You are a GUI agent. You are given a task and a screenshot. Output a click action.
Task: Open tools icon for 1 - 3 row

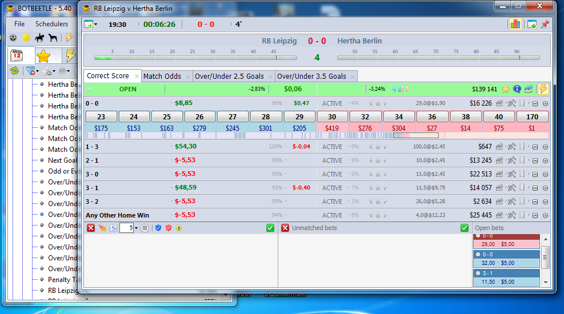[511, 147]
